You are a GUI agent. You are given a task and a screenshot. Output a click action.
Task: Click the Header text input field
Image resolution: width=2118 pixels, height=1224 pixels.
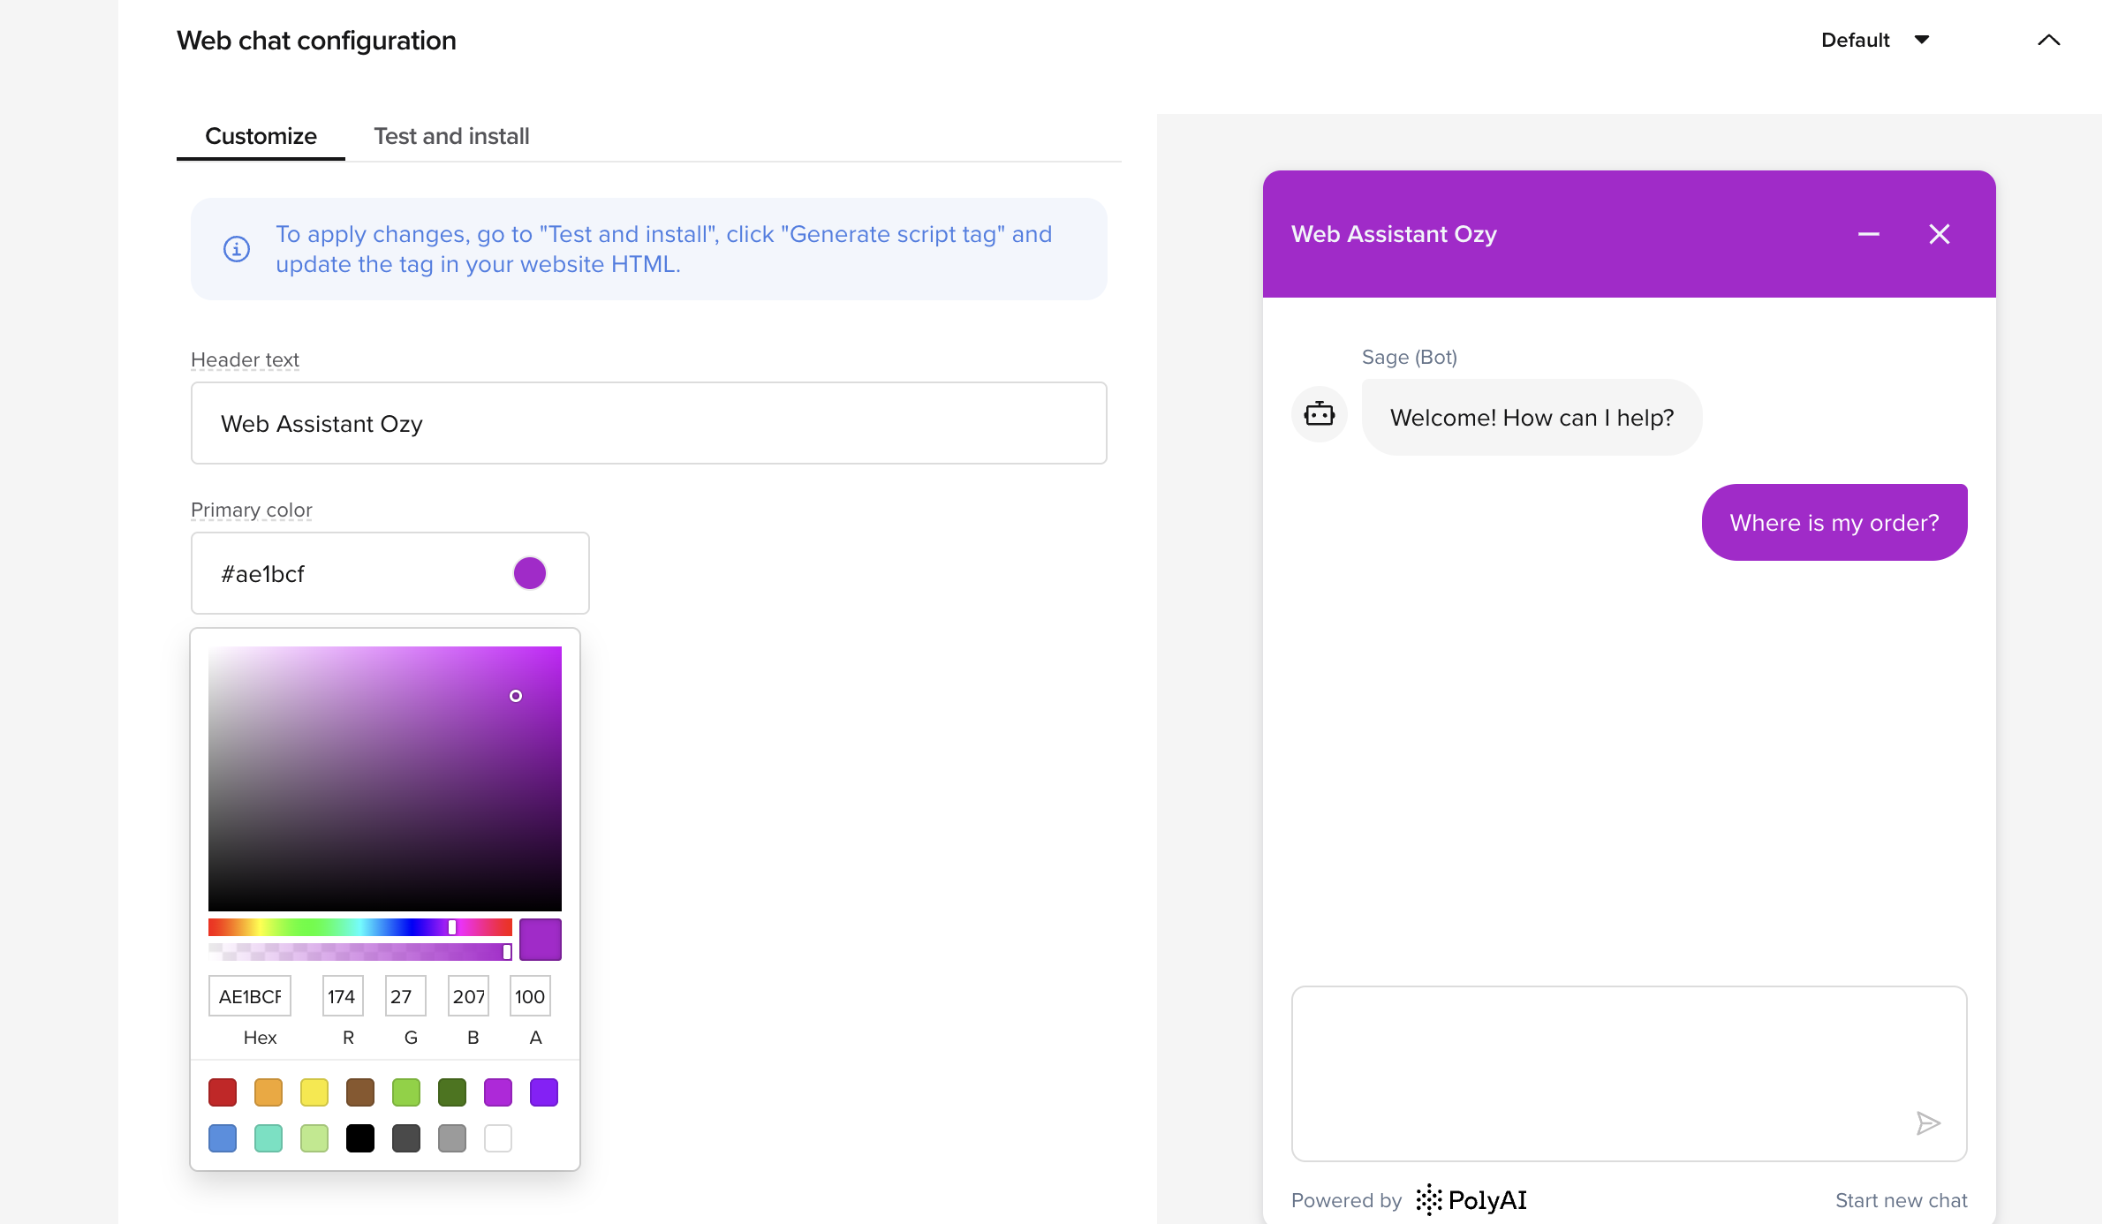(x=648, y=423)
